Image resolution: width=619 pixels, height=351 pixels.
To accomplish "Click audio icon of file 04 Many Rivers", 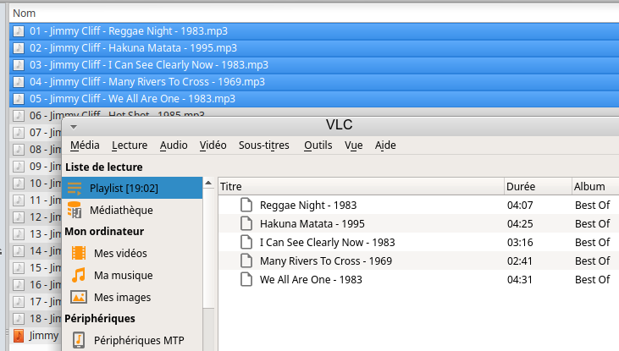I will point(19,82).
